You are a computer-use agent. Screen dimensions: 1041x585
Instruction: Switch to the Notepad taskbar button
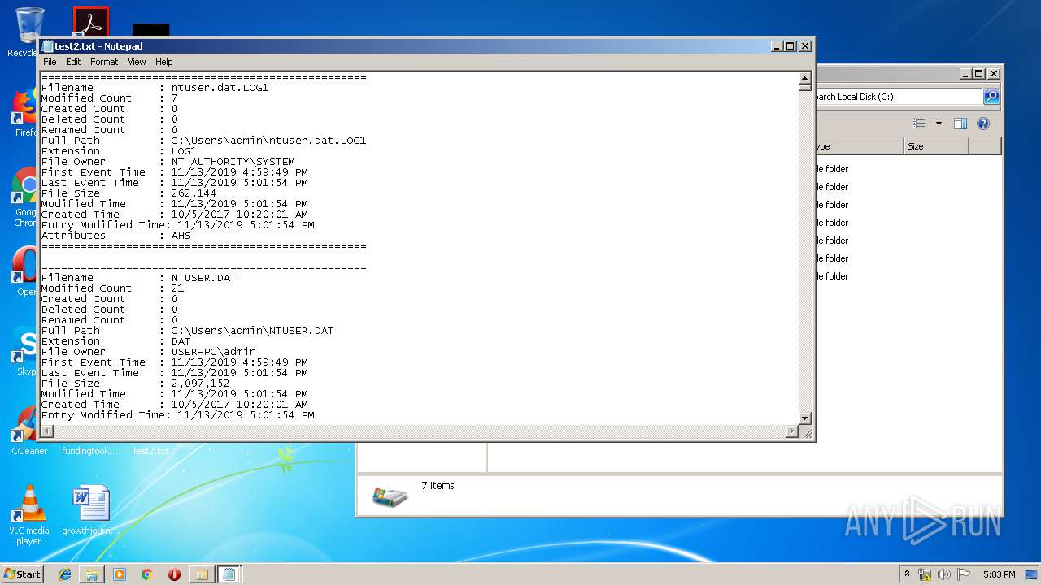point(229,574)
